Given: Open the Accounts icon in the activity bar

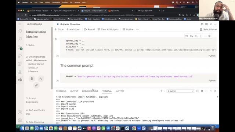Looking at the screenshot, I should [x=20, y=112].
